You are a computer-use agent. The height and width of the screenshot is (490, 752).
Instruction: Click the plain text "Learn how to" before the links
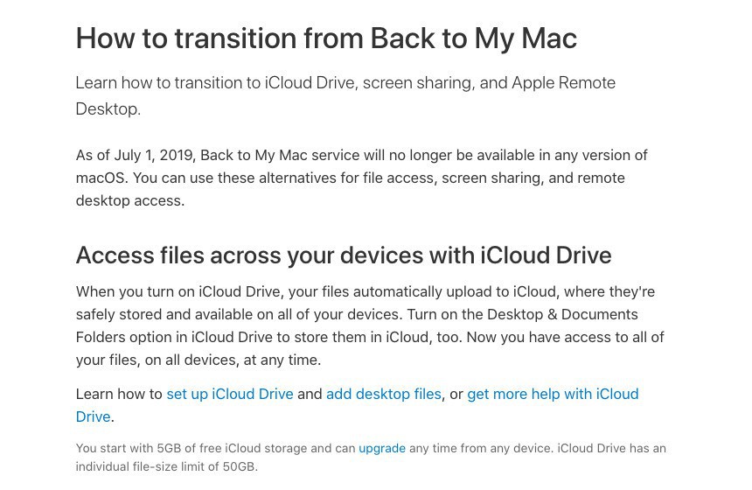(x=119, y=395)
